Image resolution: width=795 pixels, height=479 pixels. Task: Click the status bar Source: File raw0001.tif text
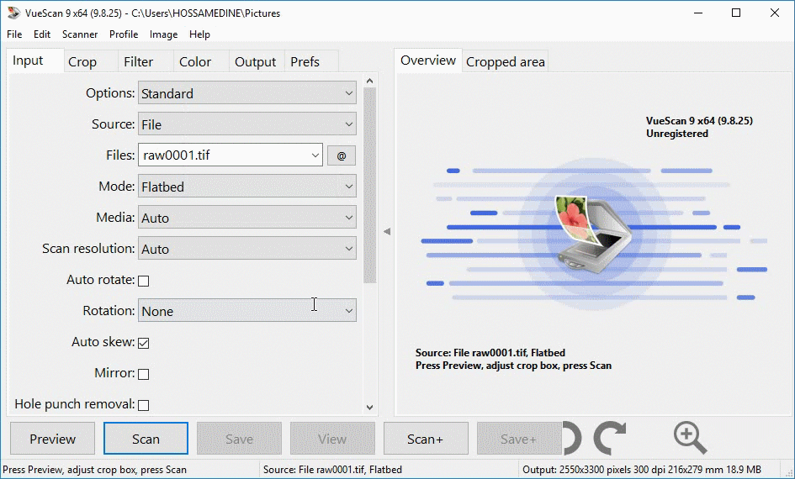(x=332, y=470)
